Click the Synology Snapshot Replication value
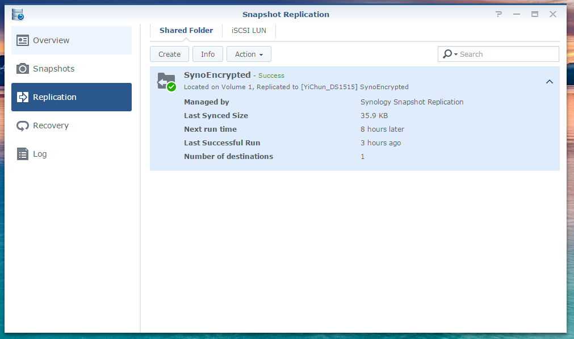 point(412,102)
